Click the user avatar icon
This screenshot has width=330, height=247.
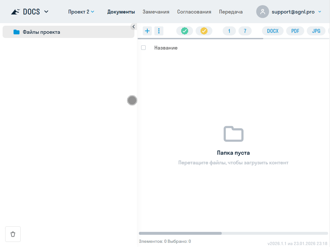point(263,12)
